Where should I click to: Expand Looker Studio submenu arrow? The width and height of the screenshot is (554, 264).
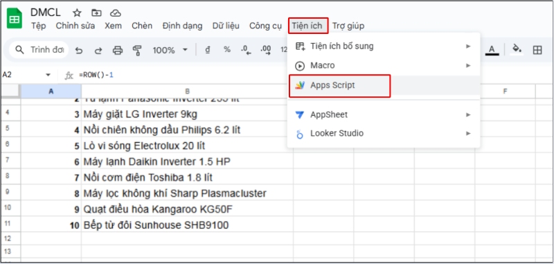pyautogui.click(x=468, y=134)
